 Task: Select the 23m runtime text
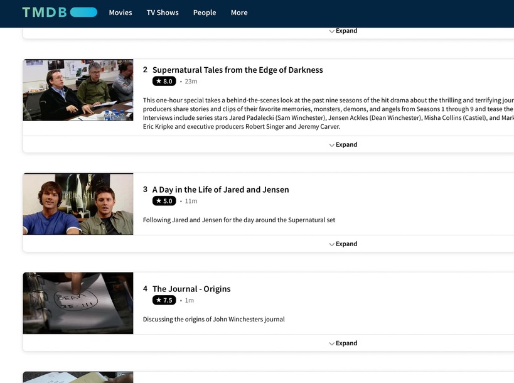191,82
